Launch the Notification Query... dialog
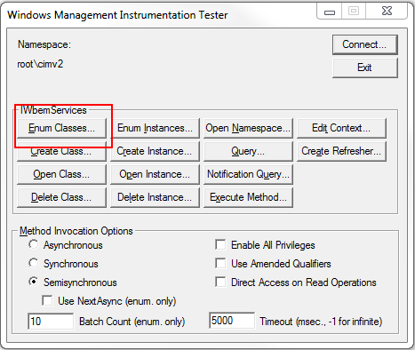Screen dimensions: 415x350 tap(248, 174)
